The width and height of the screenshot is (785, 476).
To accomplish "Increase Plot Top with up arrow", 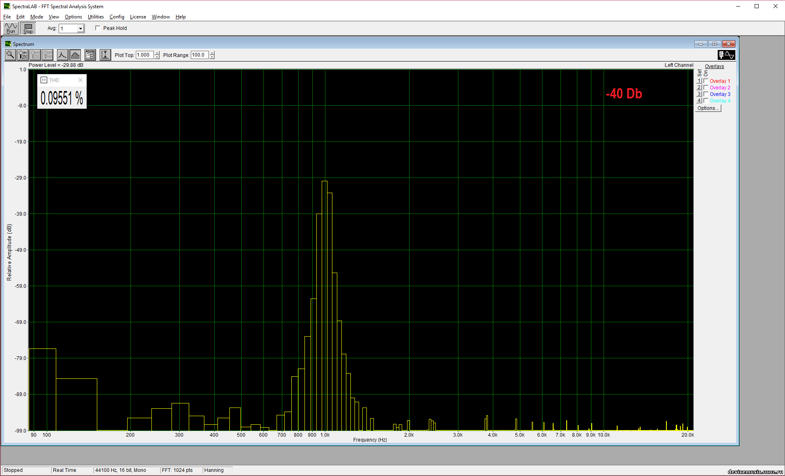I will pyautogui.click(x=157, y=53).
